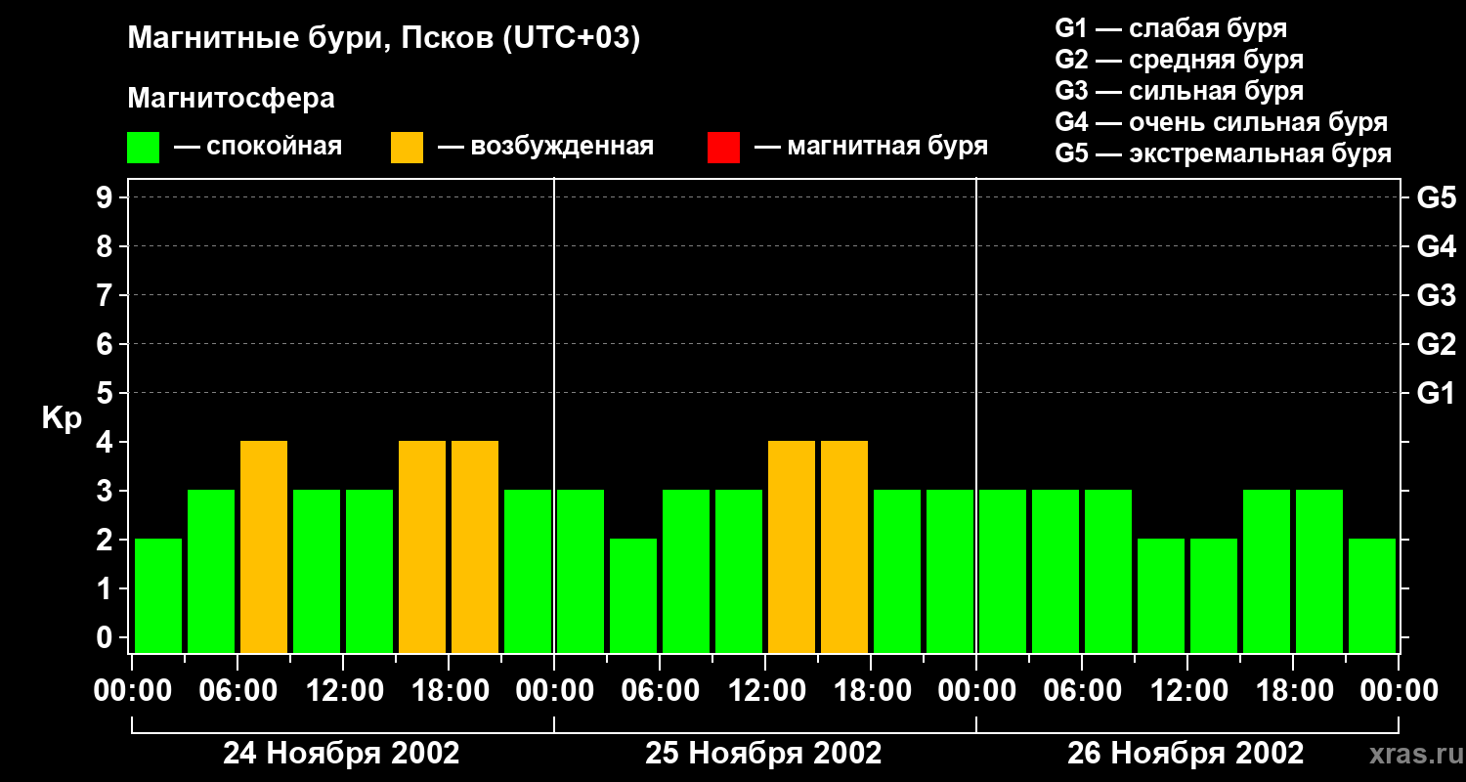Select the '26 Ноября 2002' date label
1466x782 pixels.
(x=1186, y=754)
